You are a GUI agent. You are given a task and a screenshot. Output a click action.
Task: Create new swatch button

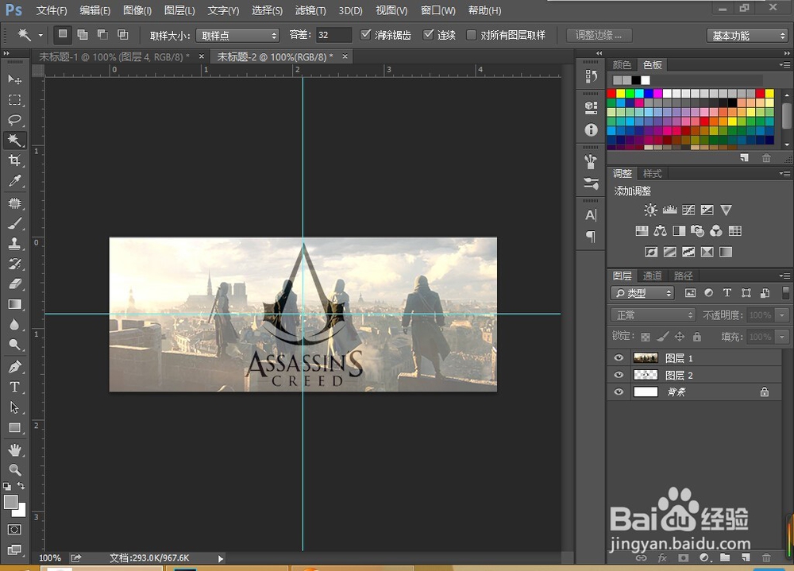[745, 157]
